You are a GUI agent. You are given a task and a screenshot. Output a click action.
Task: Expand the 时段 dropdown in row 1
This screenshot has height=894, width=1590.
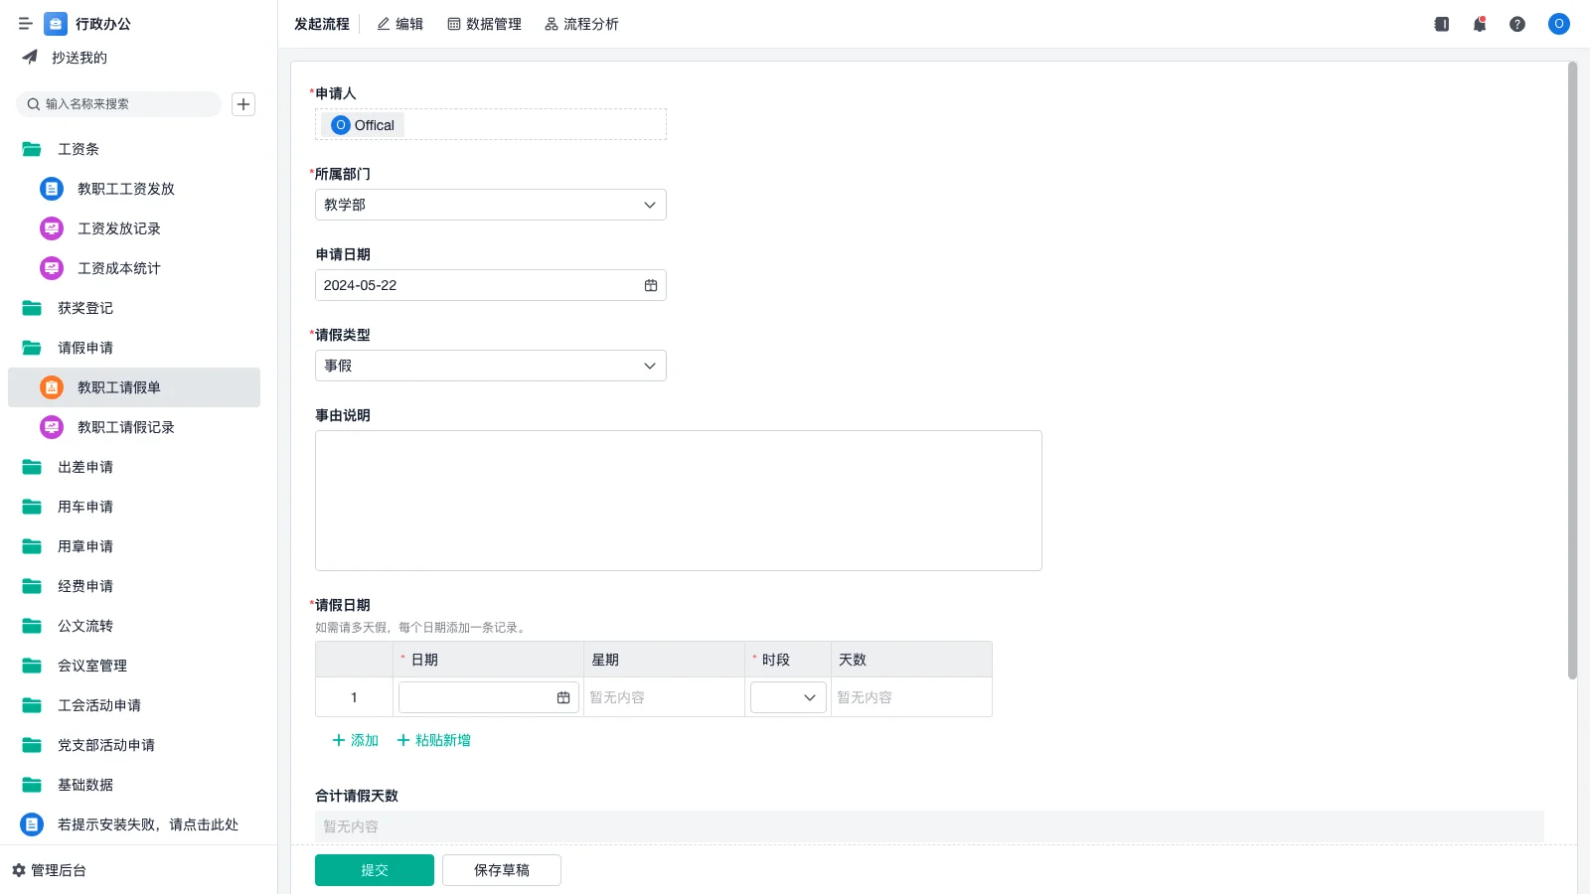pos(808,697)
